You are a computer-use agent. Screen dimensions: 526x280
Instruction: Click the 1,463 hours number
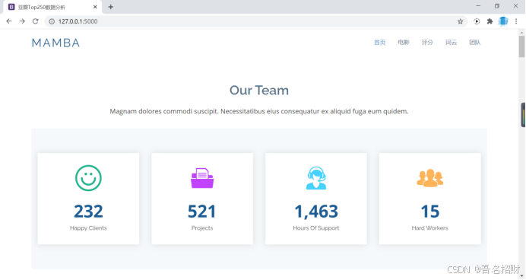coord(316,212)
